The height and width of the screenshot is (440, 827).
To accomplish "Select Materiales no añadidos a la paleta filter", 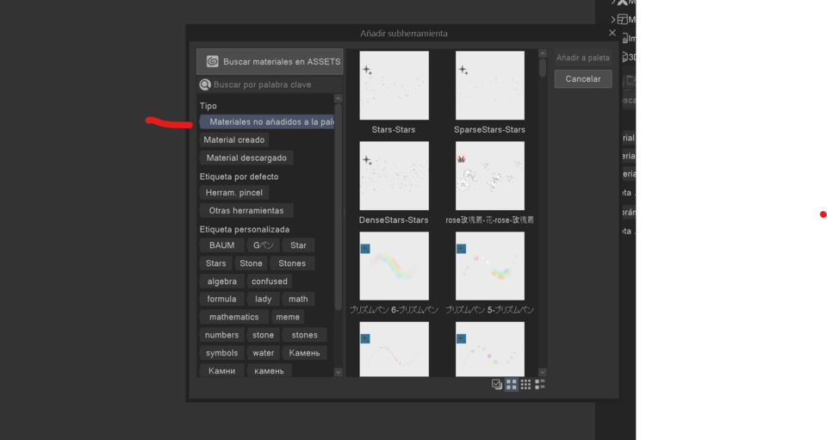I will tap(267, 121).
